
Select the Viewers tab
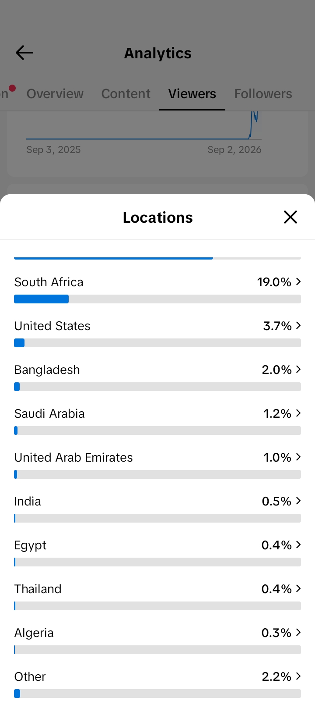[x=192, y=94]
